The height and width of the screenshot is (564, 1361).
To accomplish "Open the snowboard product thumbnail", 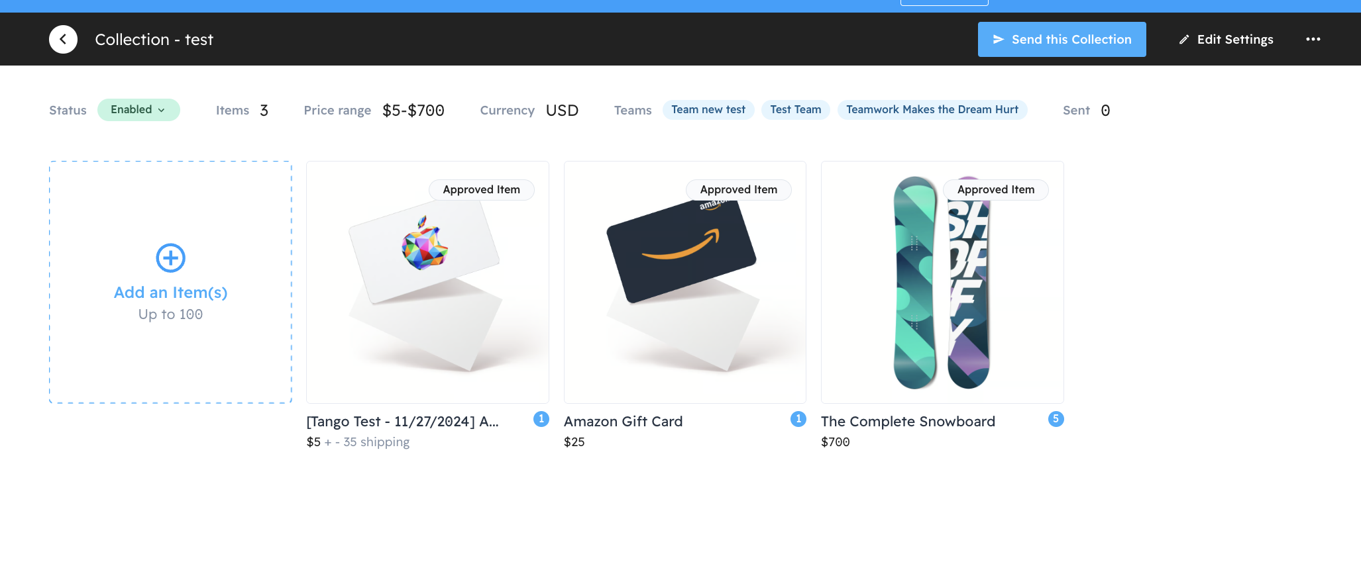I will coord(942,283).
